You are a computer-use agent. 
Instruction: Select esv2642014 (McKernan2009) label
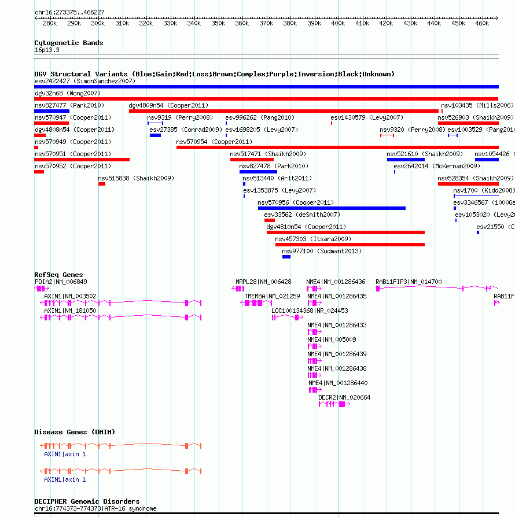click(437, 166)
